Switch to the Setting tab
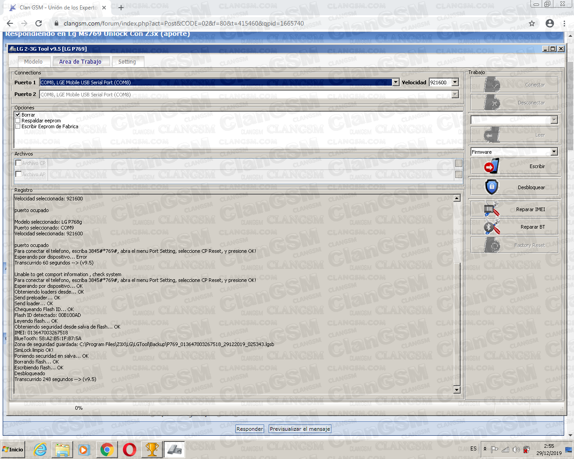Screen dimensions: 574x459 point(127,62)
